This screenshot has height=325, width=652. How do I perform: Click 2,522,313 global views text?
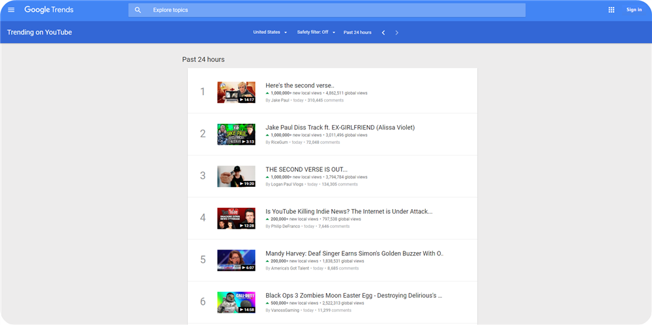343,303
